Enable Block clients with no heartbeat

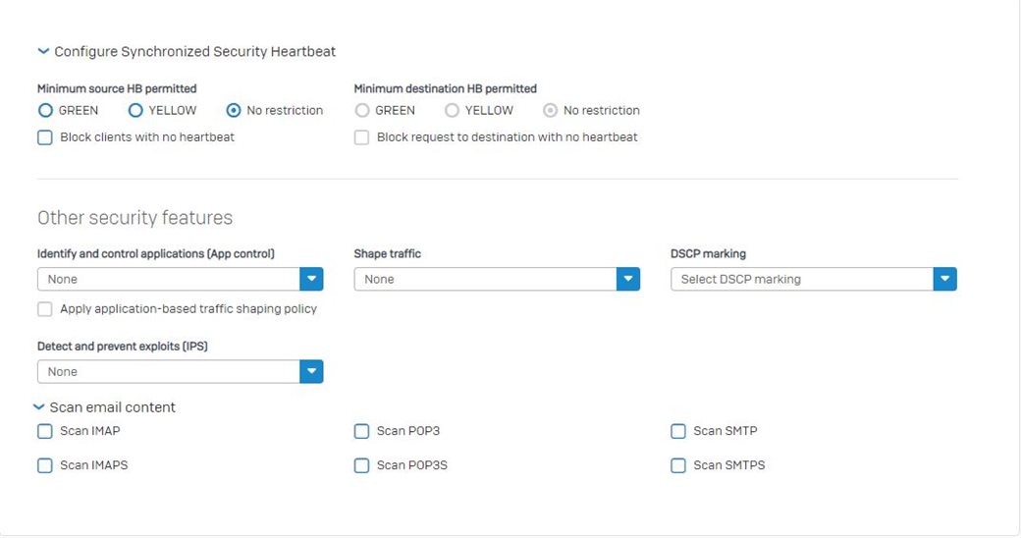coord(45,137)
